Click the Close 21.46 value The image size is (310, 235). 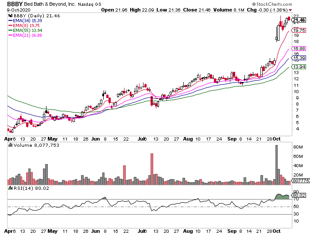tap(197, 10)
